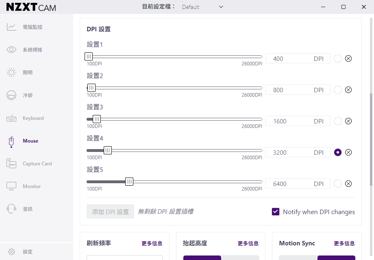Click 更多信息 link for 抬起高度
Viewport: 374px width, 260px height.
pyautogui.click(x=248, y=243)
